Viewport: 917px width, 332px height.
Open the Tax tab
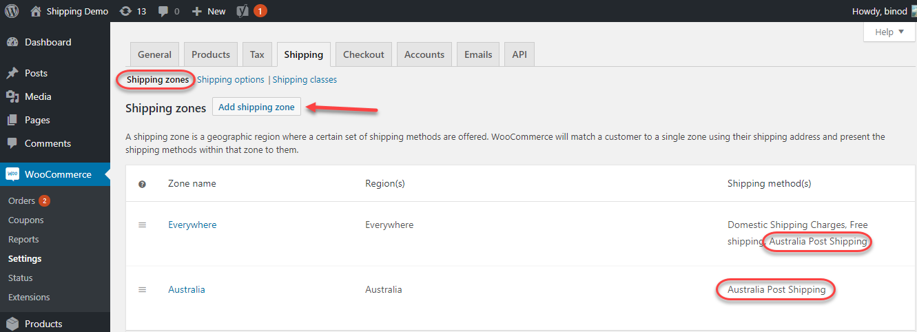coord(257,54)
